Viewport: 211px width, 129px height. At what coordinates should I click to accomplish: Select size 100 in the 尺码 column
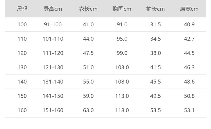click(x=22, y=24)
